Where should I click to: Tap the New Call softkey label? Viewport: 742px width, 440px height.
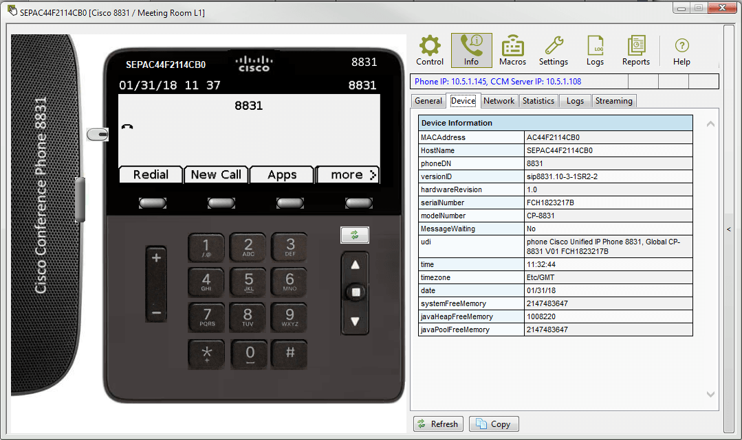216,174
